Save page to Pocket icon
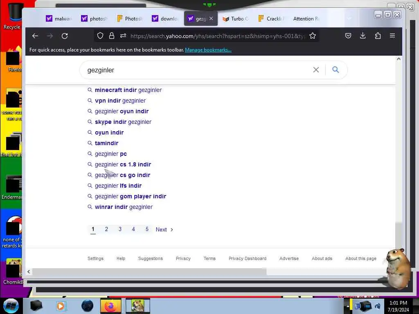This screenshot has width=419, height=314. (x=348, y=36)
